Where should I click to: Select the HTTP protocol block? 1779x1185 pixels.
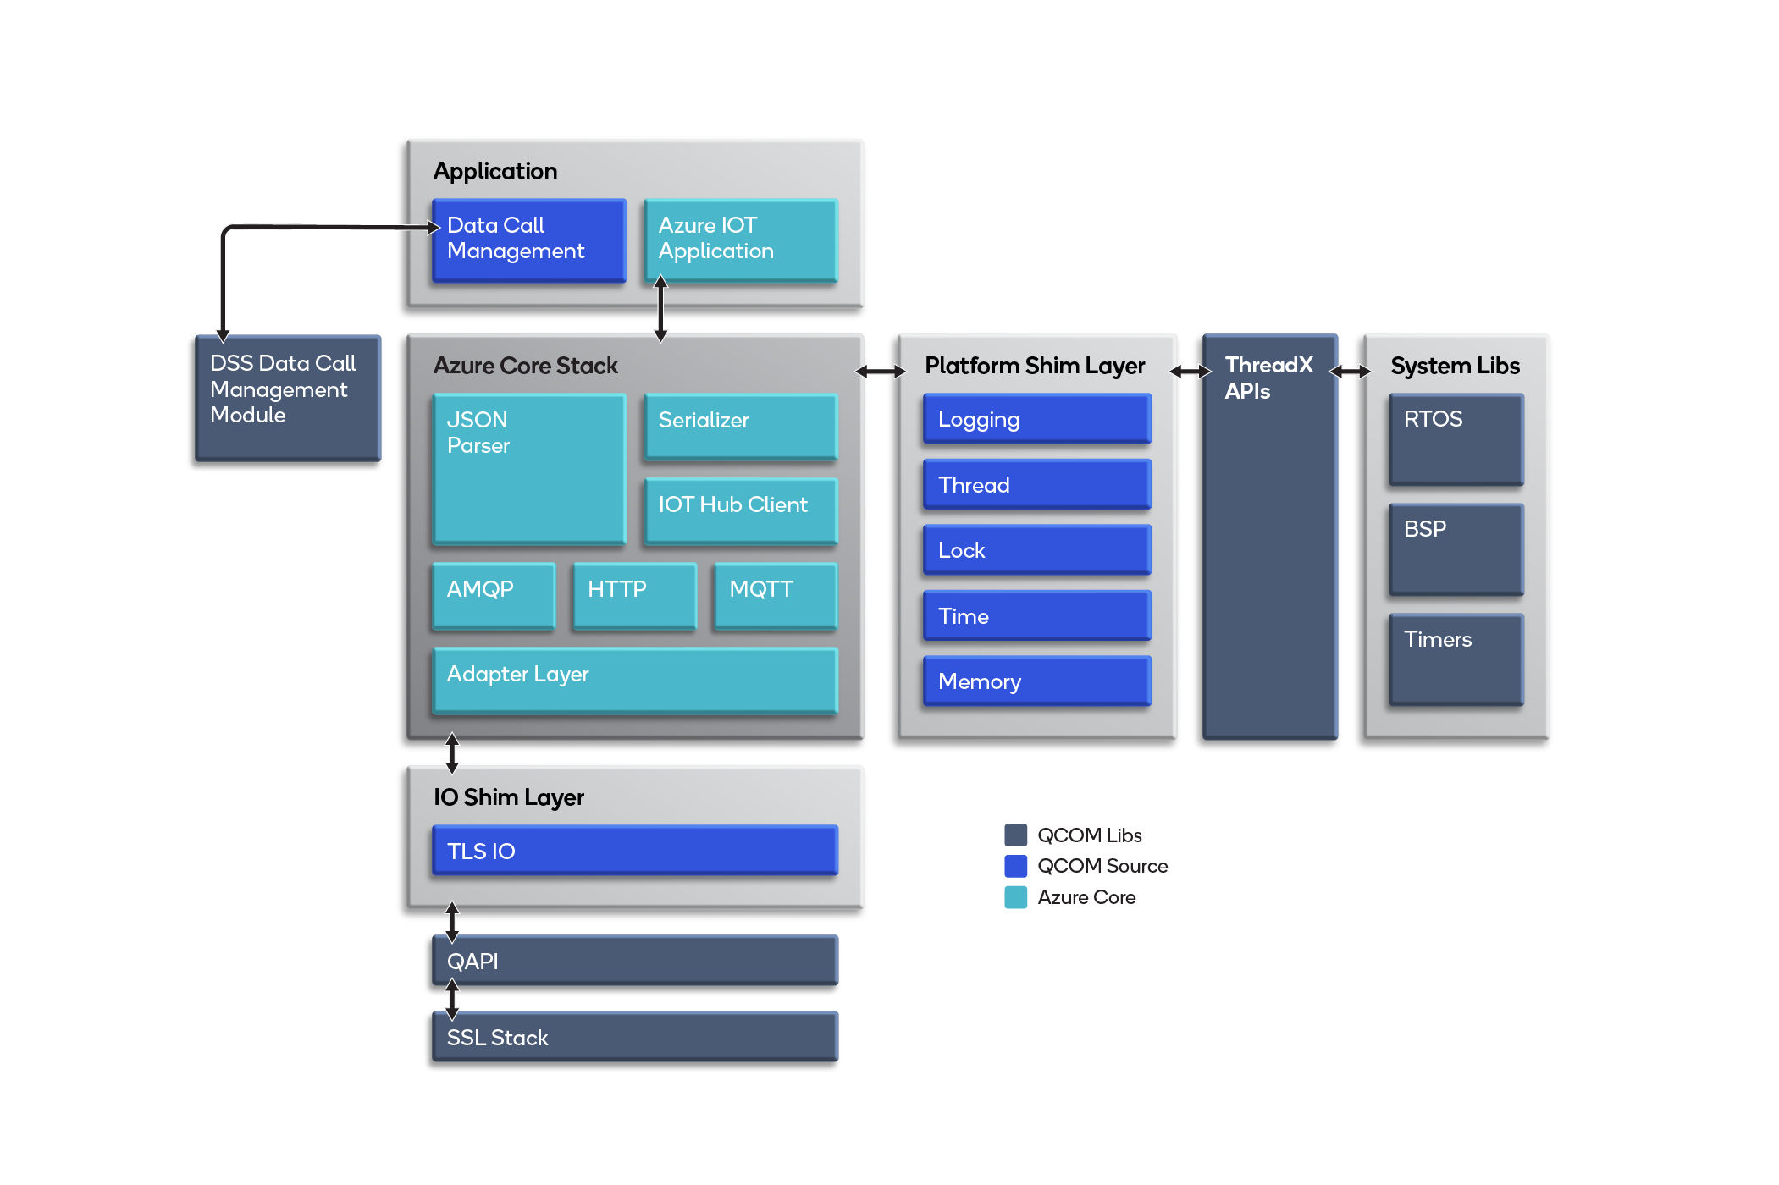(x=635, y=596)
